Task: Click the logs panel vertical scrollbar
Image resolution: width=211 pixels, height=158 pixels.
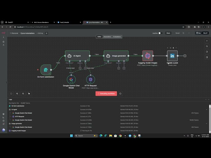Action: coord(210,119)
